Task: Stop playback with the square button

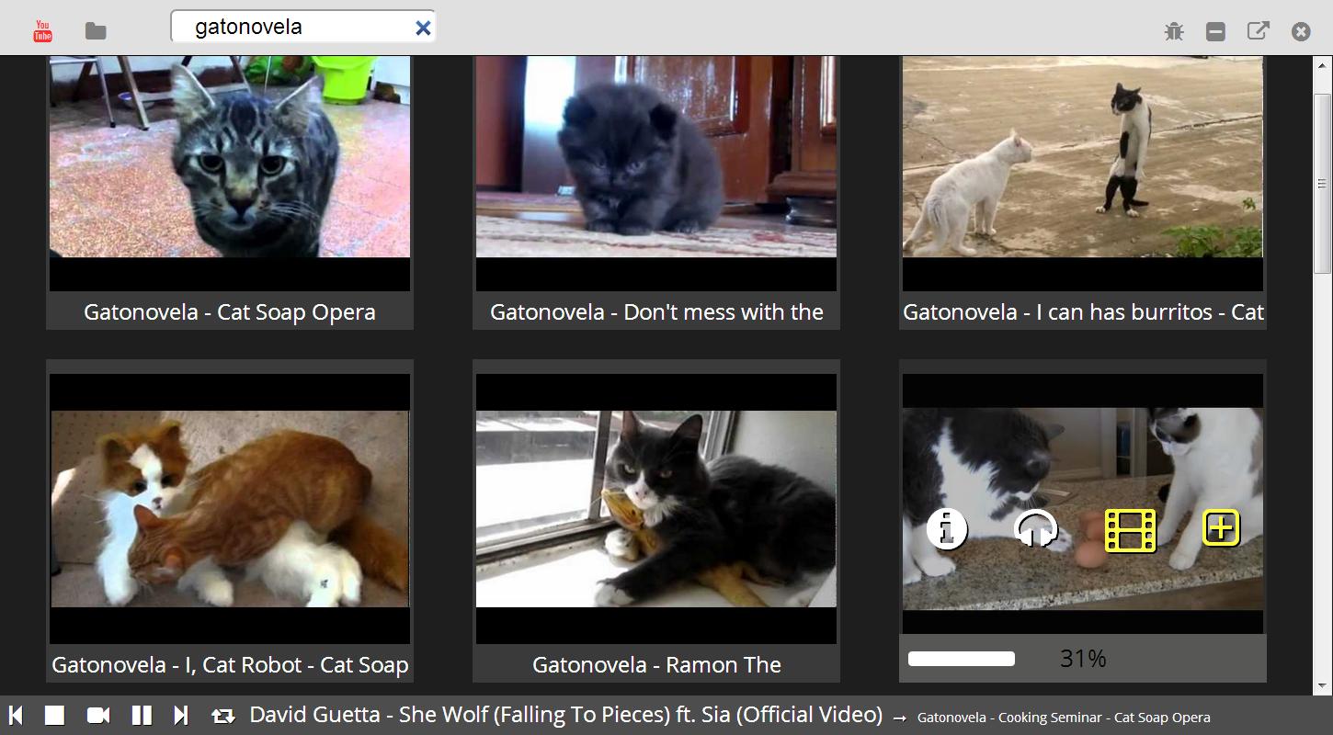Action: (55, 716)
